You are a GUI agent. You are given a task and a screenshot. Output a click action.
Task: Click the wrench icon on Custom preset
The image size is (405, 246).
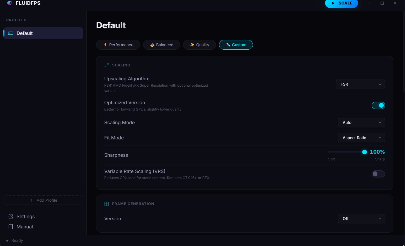[x=228, y=45]
